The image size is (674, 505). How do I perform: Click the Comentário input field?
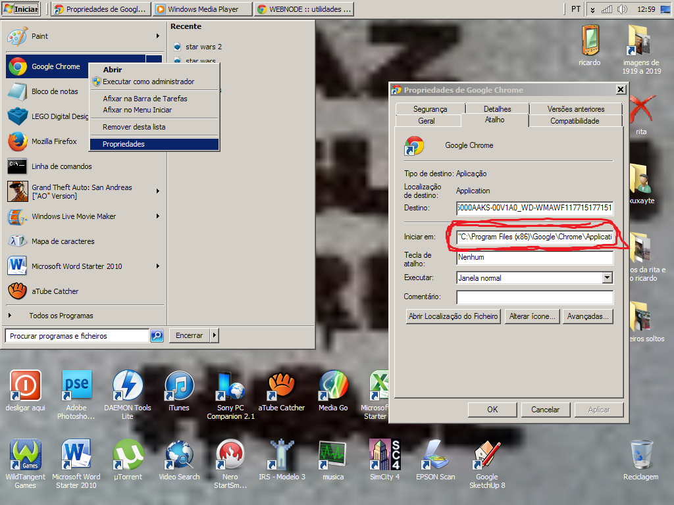coord(534,297)
